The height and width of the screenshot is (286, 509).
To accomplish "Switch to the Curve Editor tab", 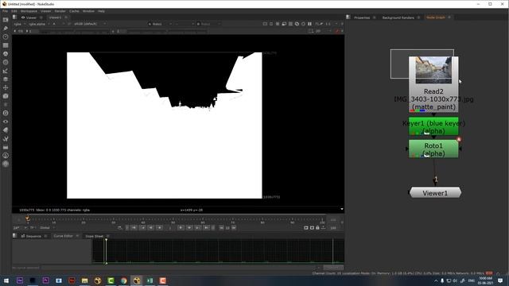I will click(64, 236).
